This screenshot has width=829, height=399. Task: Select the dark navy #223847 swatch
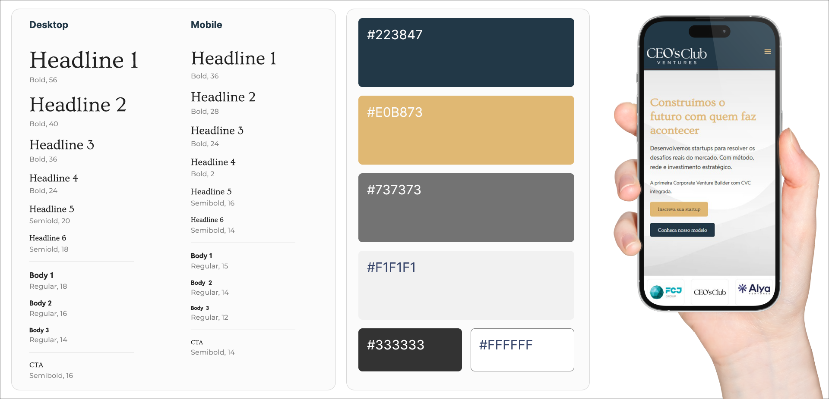pos(466,53)
